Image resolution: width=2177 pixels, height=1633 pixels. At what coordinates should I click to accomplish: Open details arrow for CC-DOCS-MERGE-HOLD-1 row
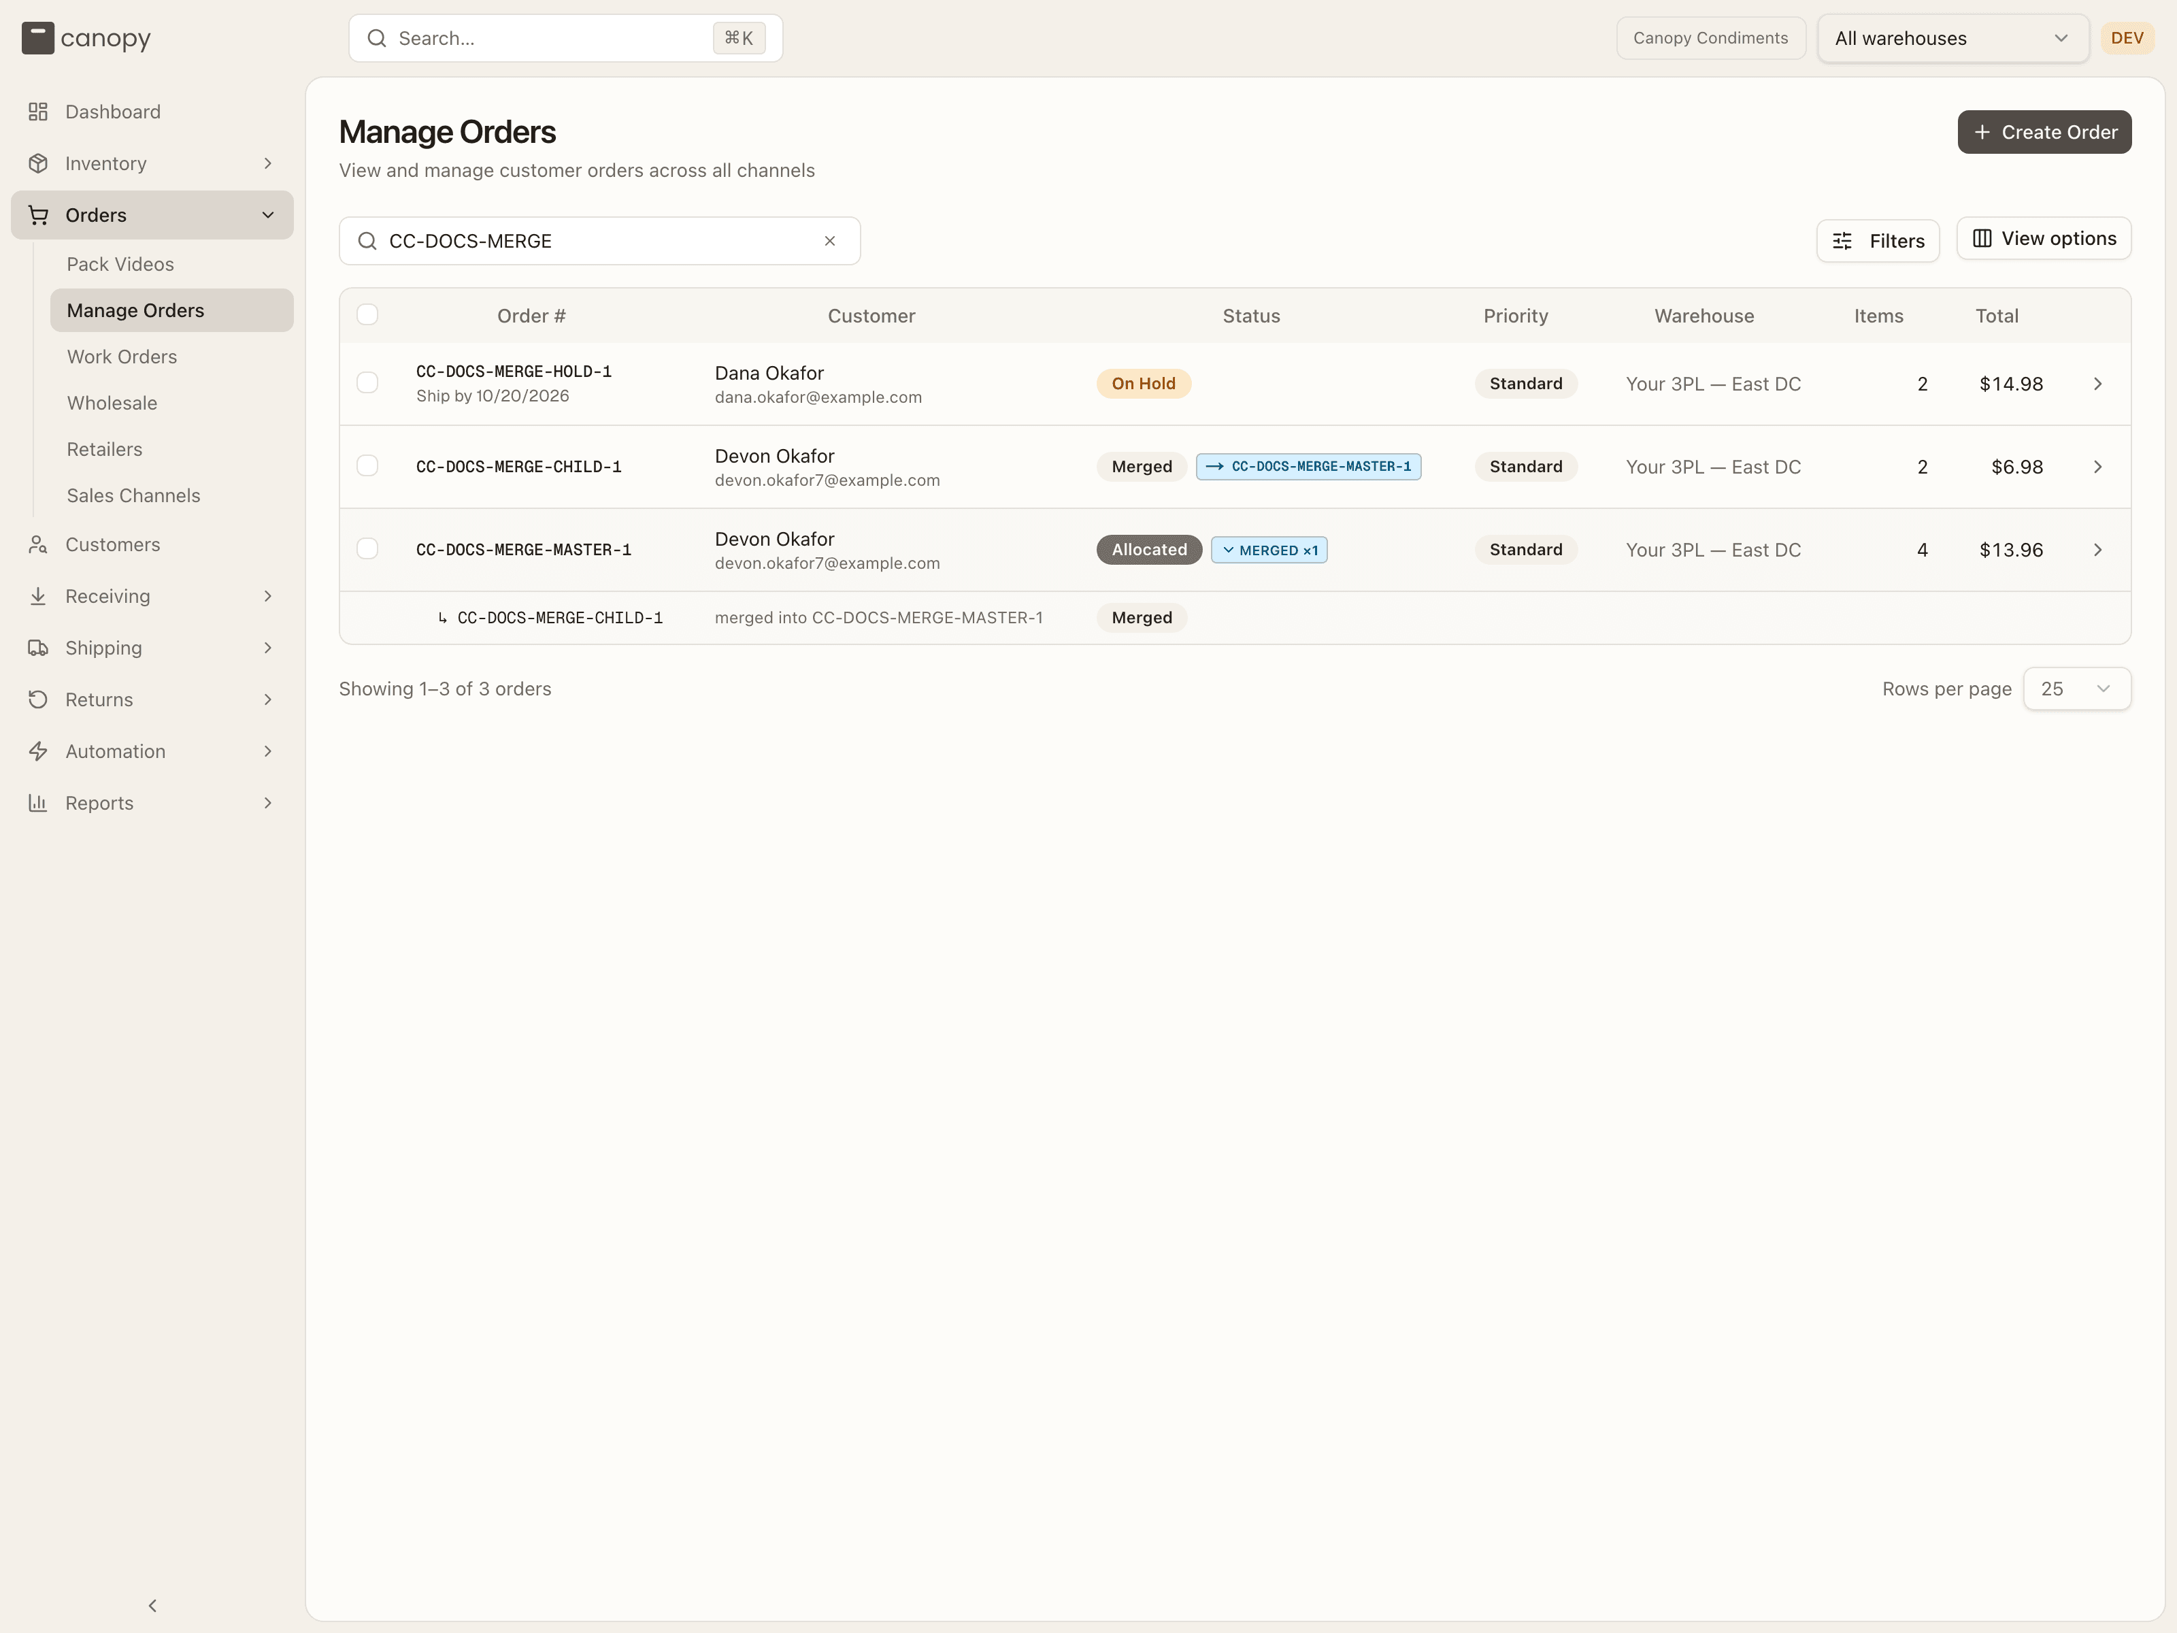pyautogui.click(x=2097, y=384)
